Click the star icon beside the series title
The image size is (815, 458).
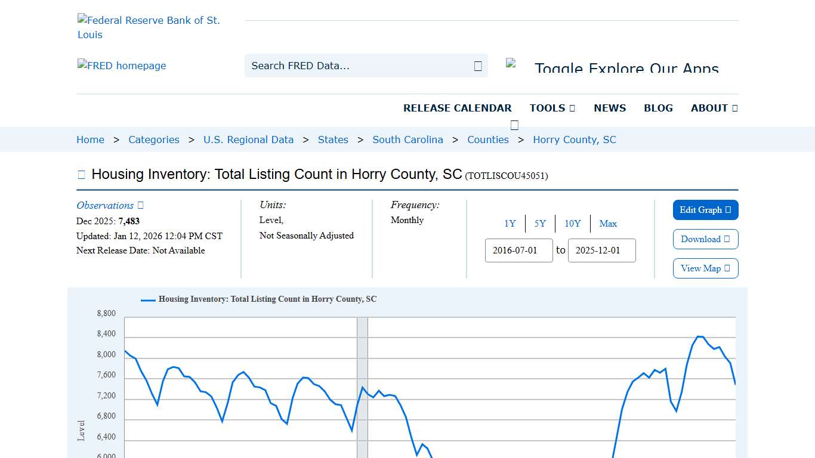[x=81, y=174]
